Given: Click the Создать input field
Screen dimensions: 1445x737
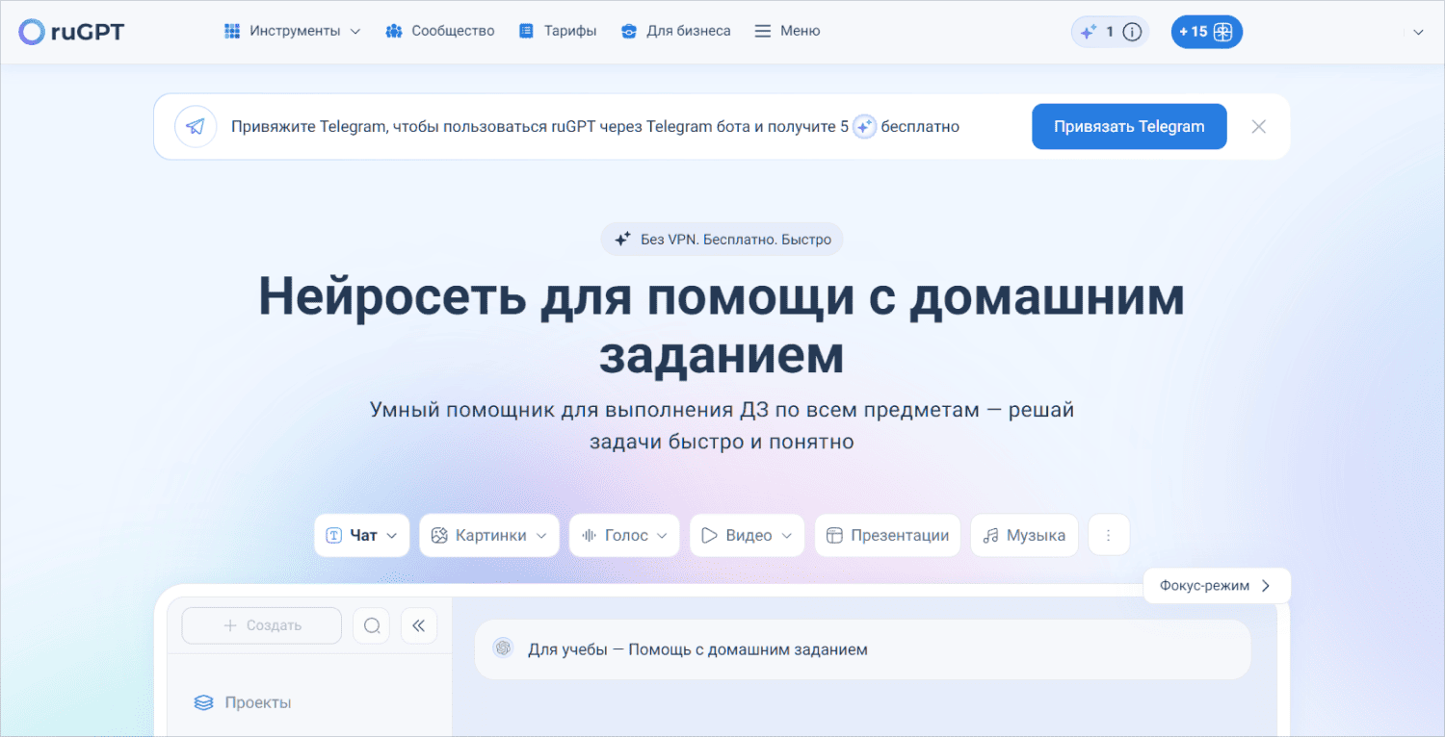Looking at the screenshot, I should [260, 624].
